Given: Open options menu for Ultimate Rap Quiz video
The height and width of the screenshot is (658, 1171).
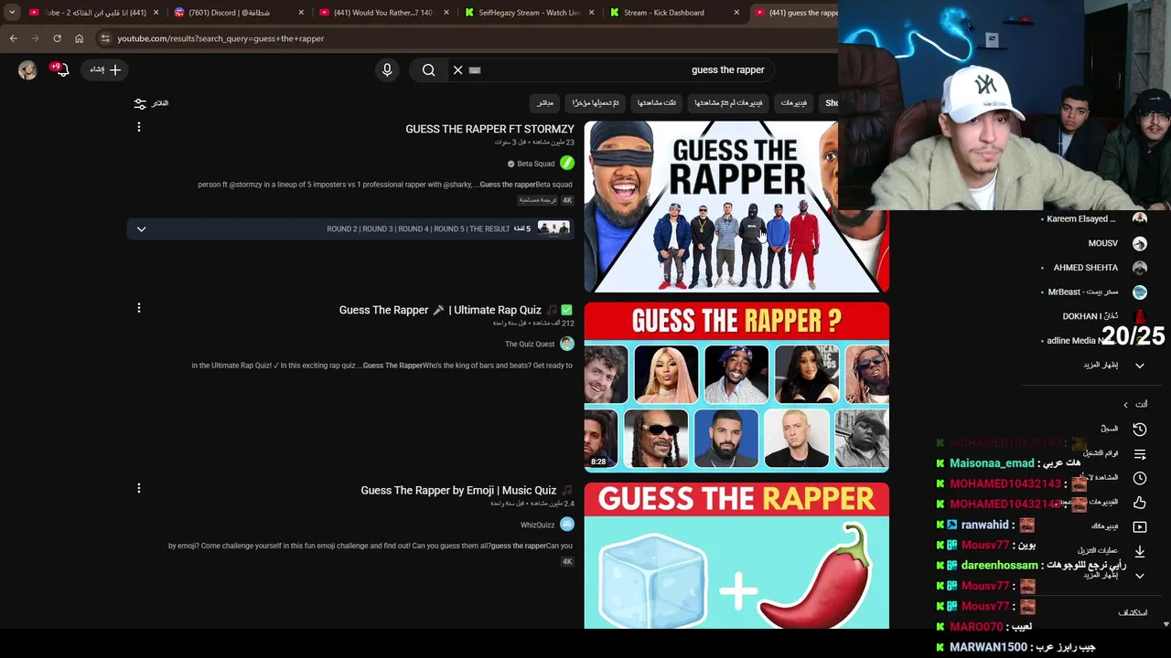Looking at the screenshot, I should (x=139, y=308).
